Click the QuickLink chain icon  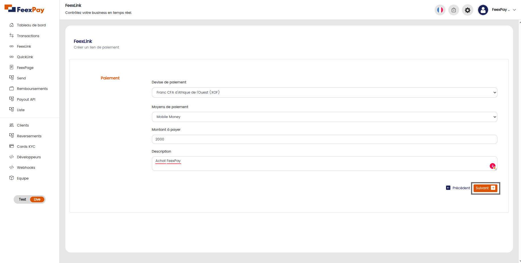(12, 57)
